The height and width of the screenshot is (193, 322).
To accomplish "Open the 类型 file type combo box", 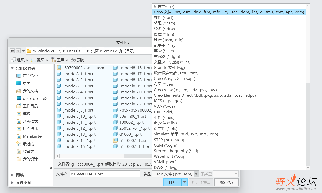I will (x=175, y=174).
